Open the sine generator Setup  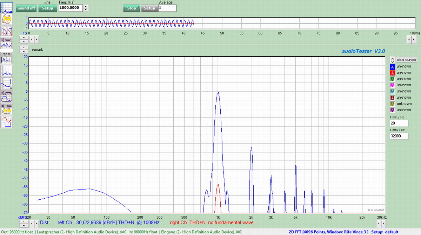pyautogui.click(x=47, y=8)
